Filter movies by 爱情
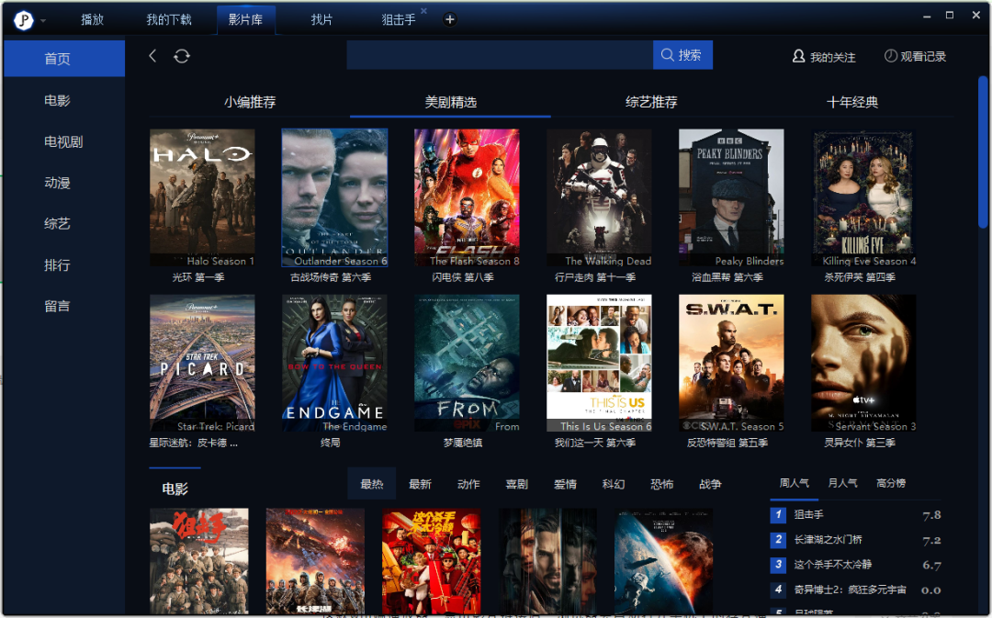Viewport: 992px width, 618px height. click(565, 484)
